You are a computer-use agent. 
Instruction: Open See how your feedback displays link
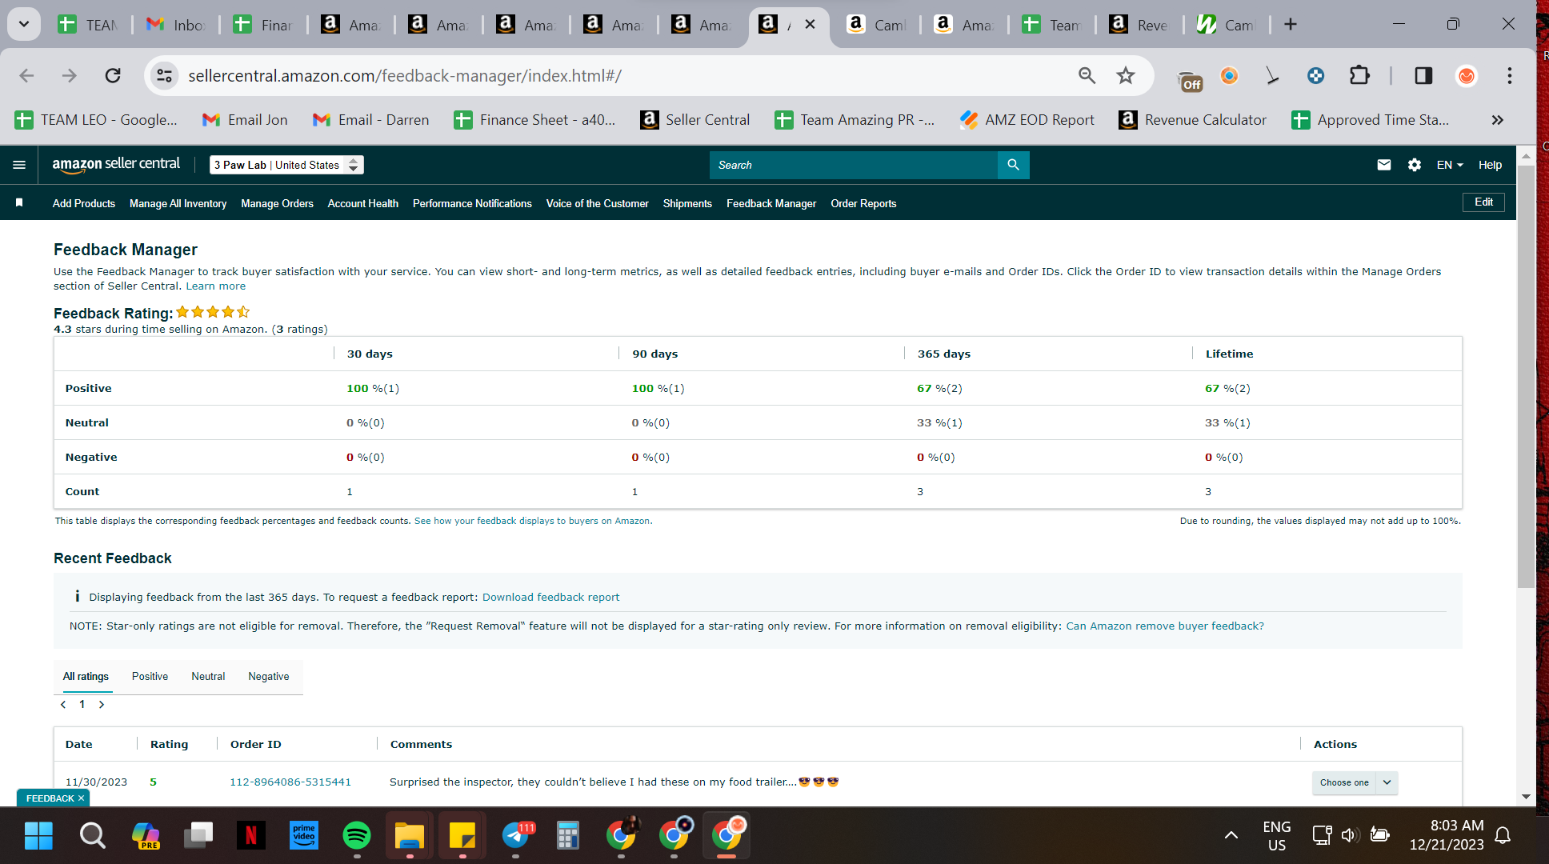tap(532, 521)
